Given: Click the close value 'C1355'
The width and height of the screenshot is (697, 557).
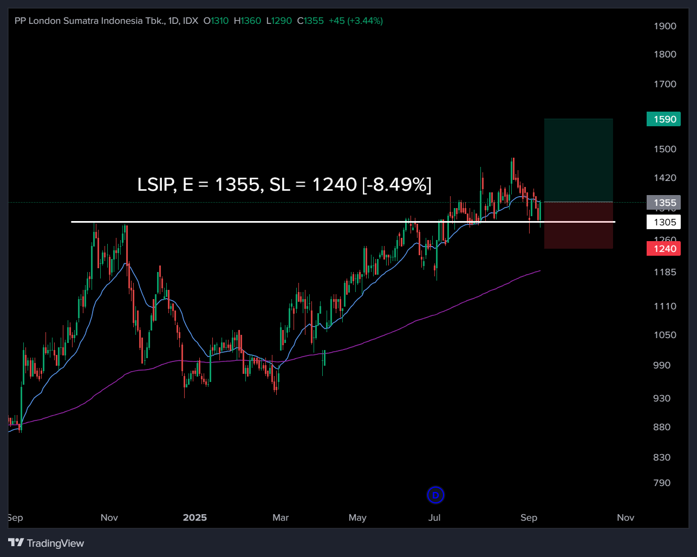Looking at the screenshot, I should point(310,21).
